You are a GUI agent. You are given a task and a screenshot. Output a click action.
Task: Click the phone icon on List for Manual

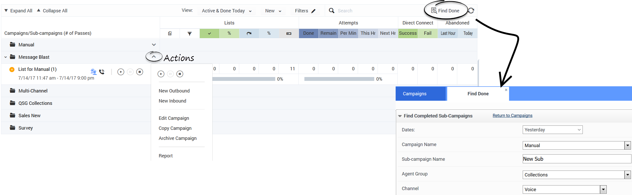click(102, 72)
